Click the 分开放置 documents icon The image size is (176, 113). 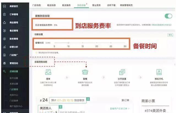(122, 72)
